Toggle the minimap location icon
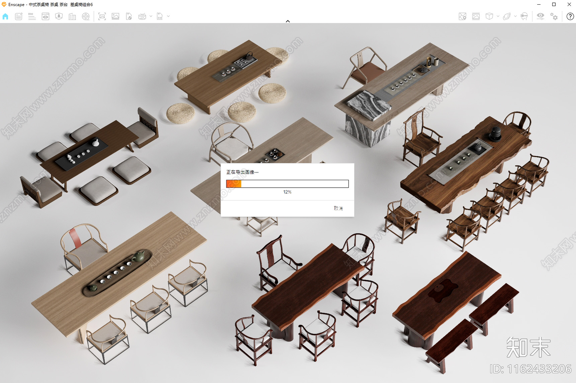This screenshot has width=576, height=383. [x=463, y=17]
